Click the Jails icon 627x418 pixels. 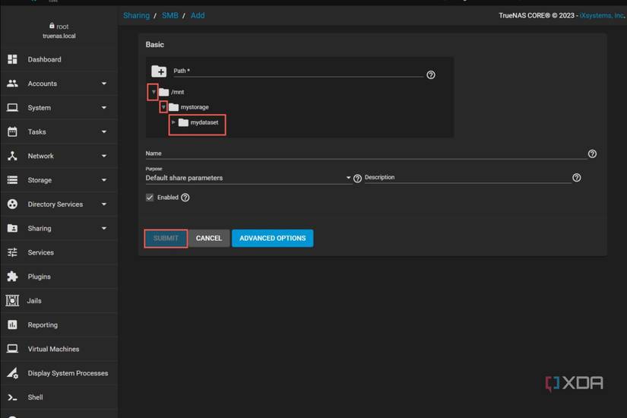[12, 301]
